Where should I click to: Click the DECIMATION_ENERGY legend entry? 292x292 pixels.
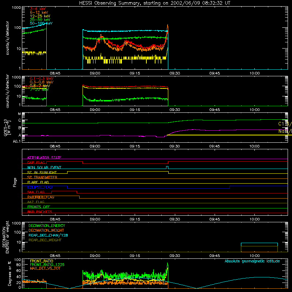(47, 226)
